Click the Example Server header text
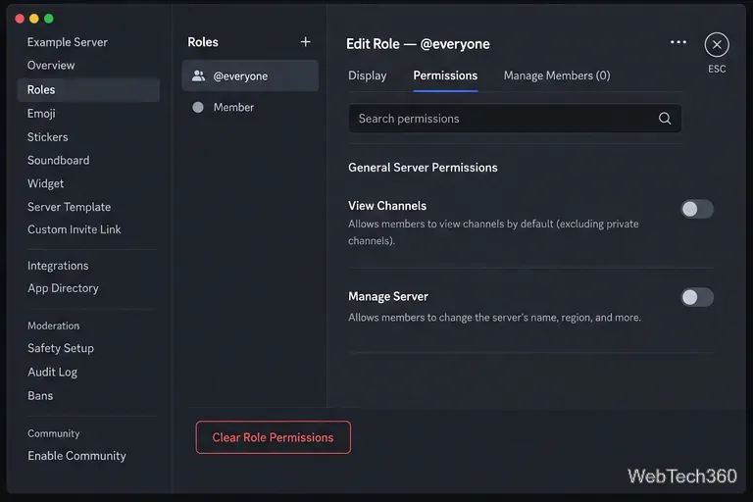 click(68, 42)
